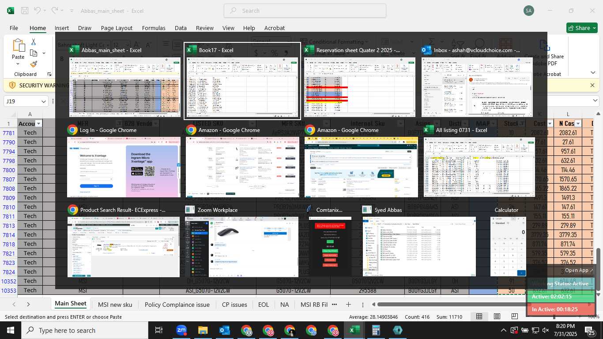Collapse the ribbon with the chevron

tap(593, 72)
